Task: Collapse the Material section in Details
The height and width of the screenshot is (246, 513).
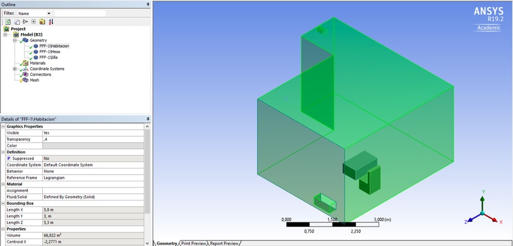Action: [3, 184]
